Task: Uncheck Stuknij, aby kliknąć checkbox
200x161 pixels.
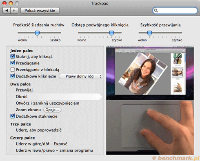Action: click(x=13, y=56)
